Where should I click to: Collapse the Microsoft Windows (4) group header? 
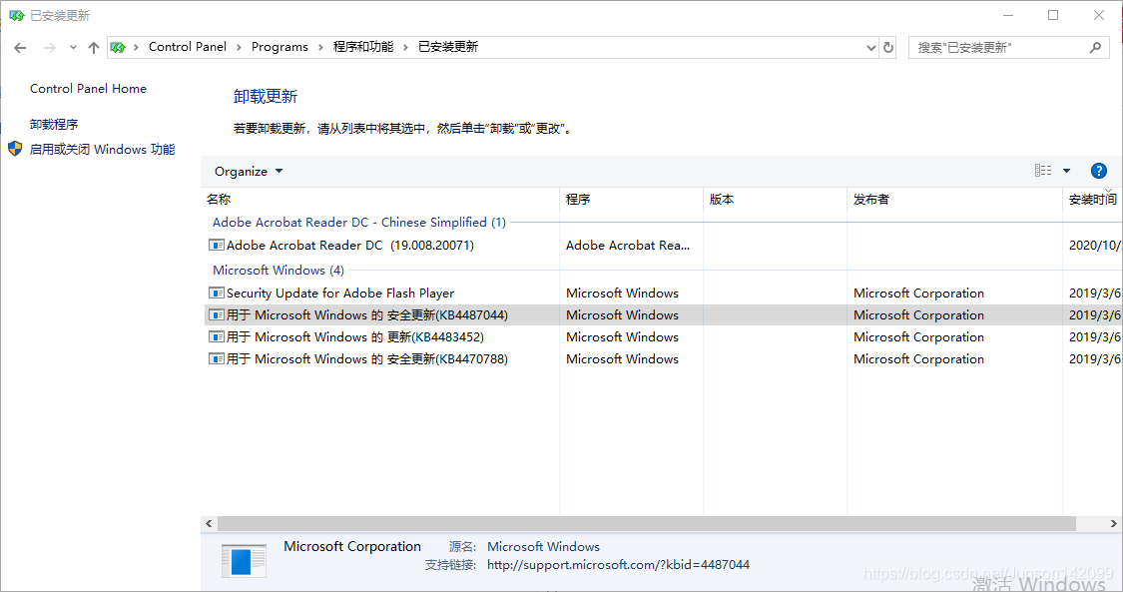[278, 271]
